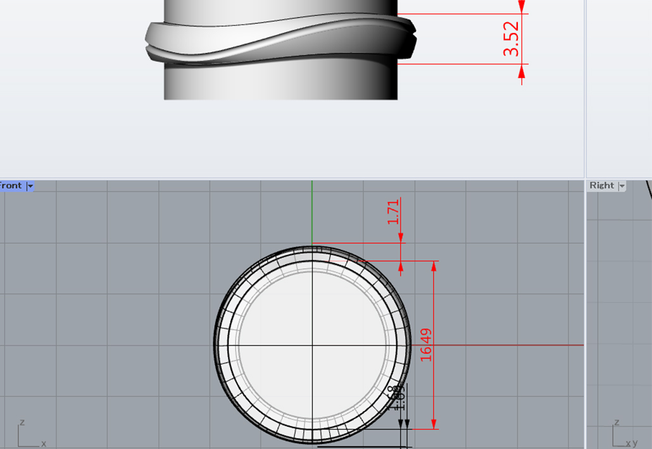Click the ring center at the axis origin
This screenshot has height=449, width=652.
[312, 345]
